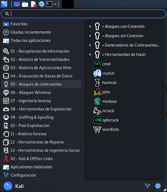Open john the ripper icon
Screen dimensions: 167x192
tap(97, 92)
